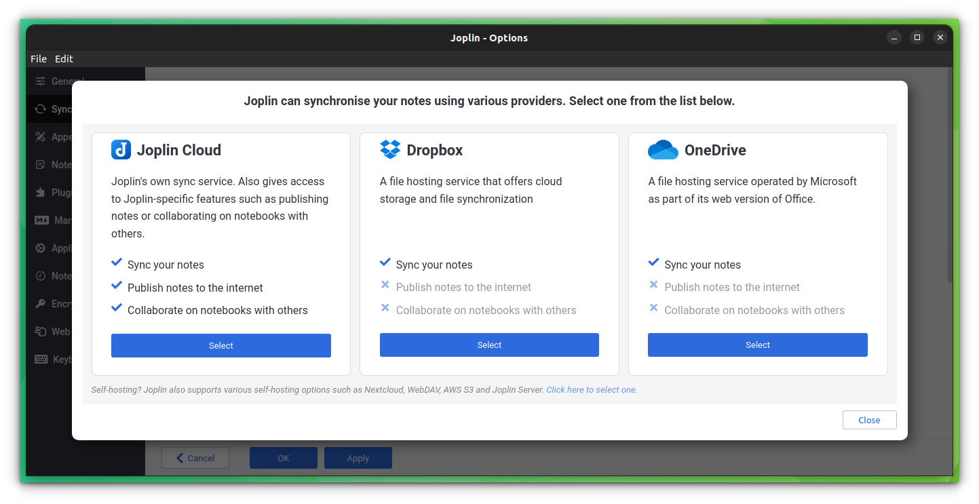Close the sync provider dialog
Screen dimensions: 979x504
pyautogui.click(x=869, y=420)
